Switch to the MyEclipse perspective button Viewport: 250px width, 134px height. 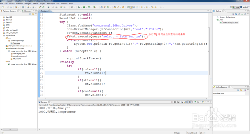244,7
